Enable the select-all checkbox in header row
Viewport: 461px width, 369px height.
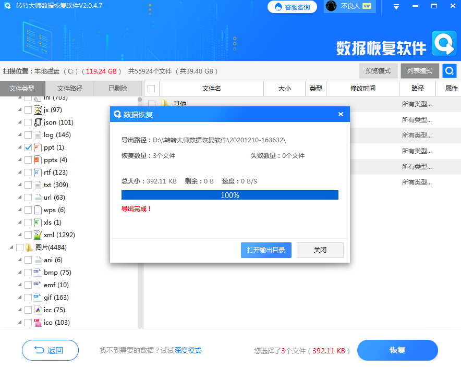(150, 88)
